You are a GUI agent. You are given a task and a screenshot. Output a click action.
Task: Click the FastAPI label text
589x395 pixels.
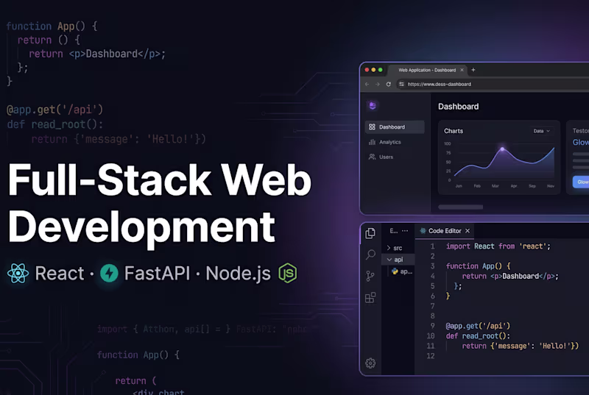tap(158, 273)
